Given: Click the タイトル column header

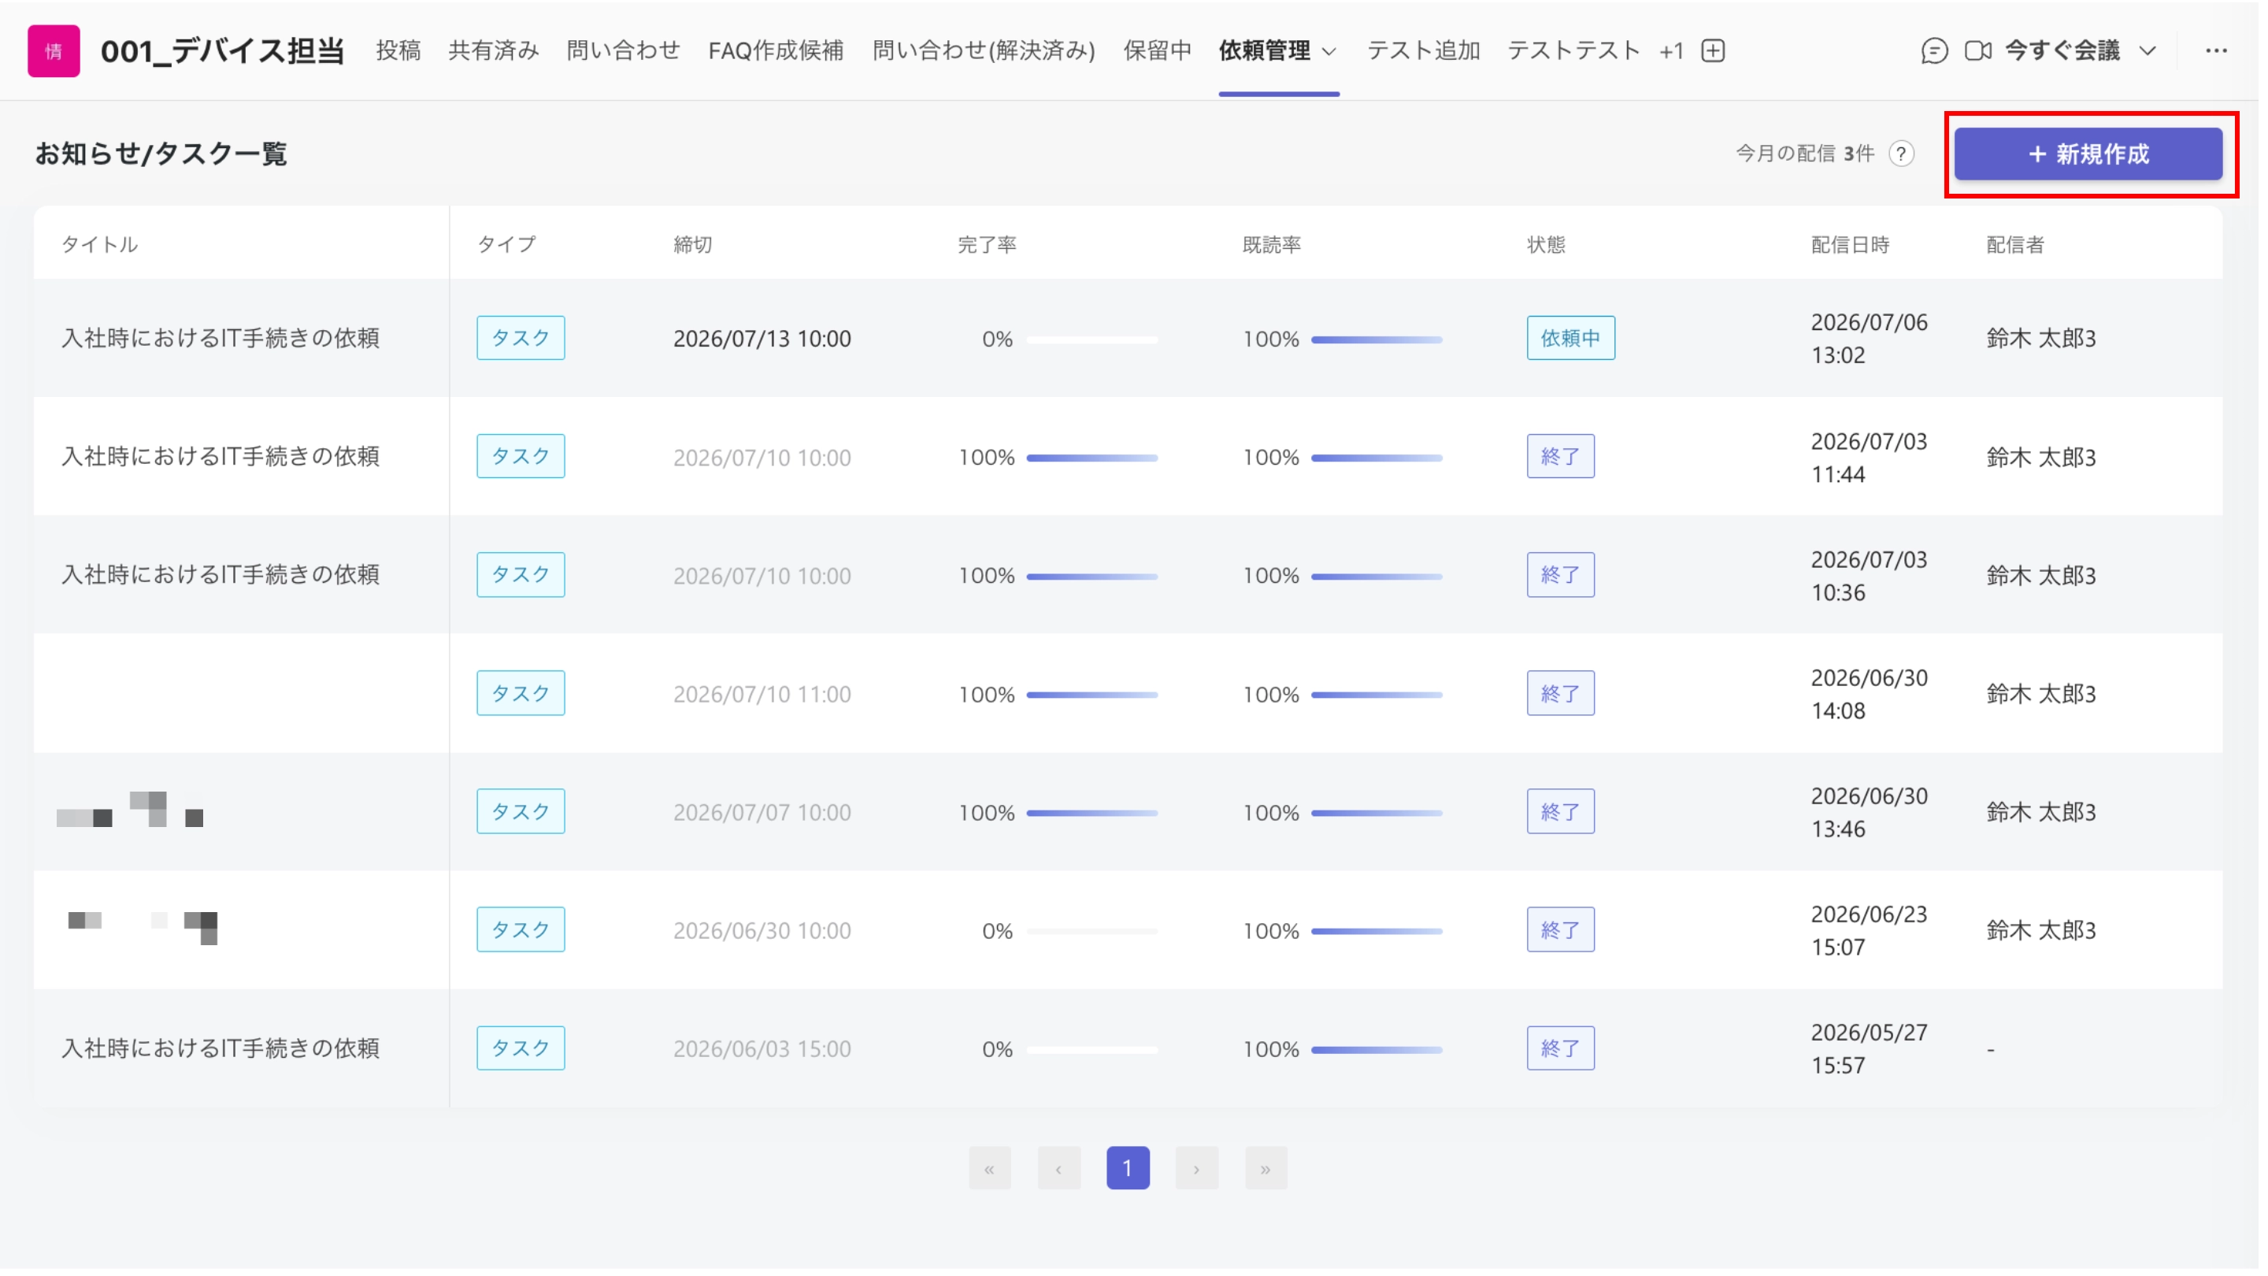Looking at the screenshot, I should [99, 245].
